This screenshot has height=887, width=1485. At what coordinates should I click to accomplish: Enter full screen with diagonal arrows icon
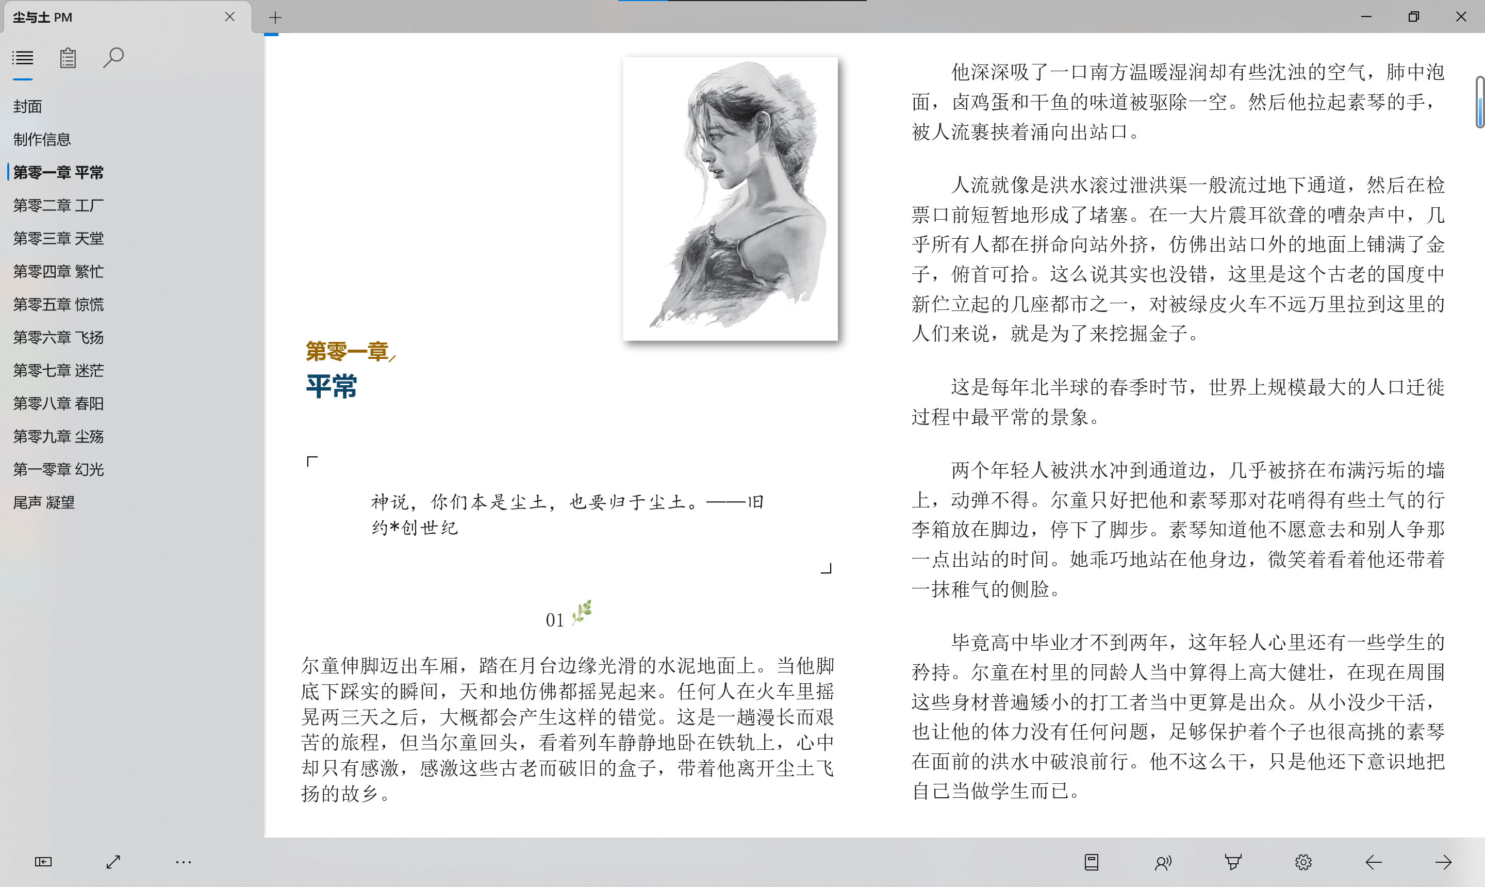pos(113,861)
